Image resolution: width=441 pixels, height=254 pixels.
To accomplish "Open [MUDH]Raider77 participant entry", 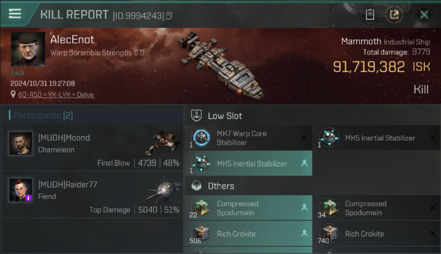I will point(92,195).
